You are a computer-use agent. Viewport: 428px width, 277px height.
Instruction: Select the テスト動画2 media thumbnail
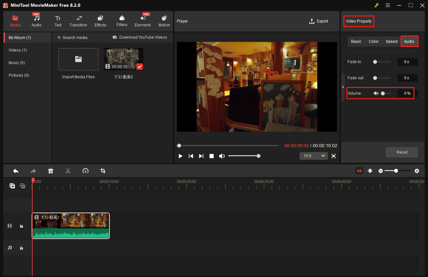(124, 59)
